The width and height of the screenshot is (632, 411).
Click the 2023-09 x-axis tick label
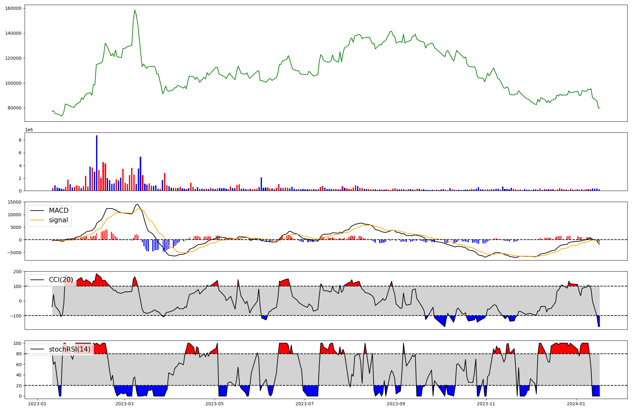coord(396,404)
